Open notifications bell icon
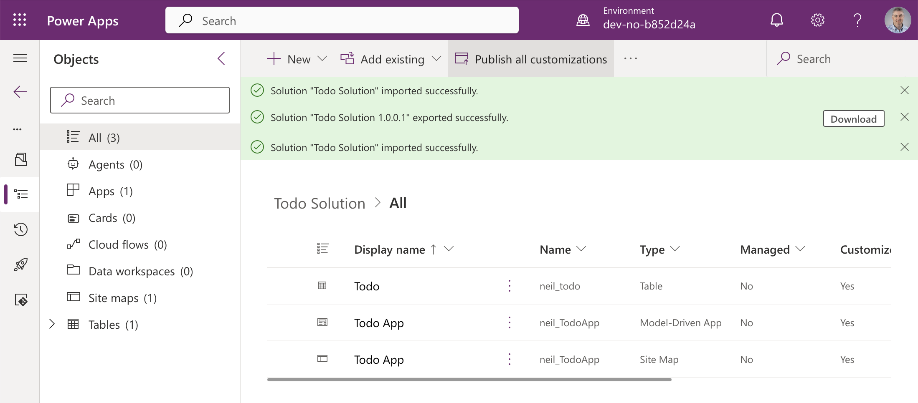The image size is (918, 403). pos(776,20)
